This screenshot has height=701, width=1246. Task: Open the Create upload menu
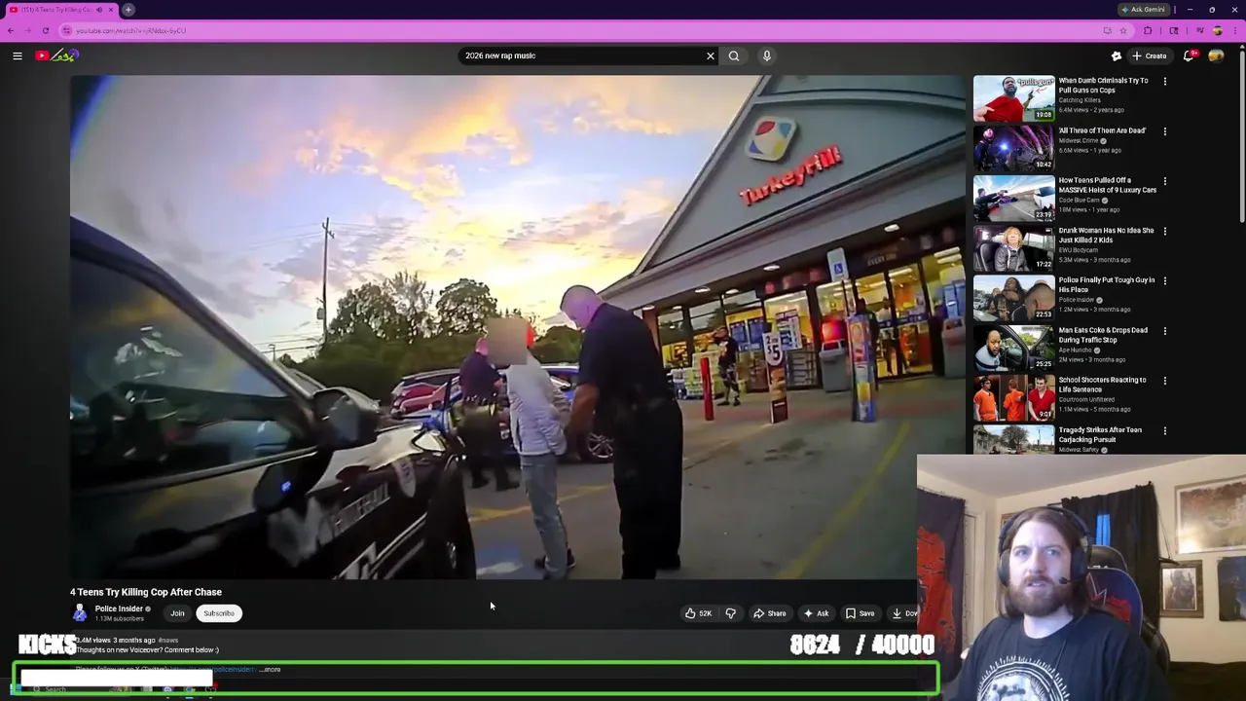[x=1149, y=55]
